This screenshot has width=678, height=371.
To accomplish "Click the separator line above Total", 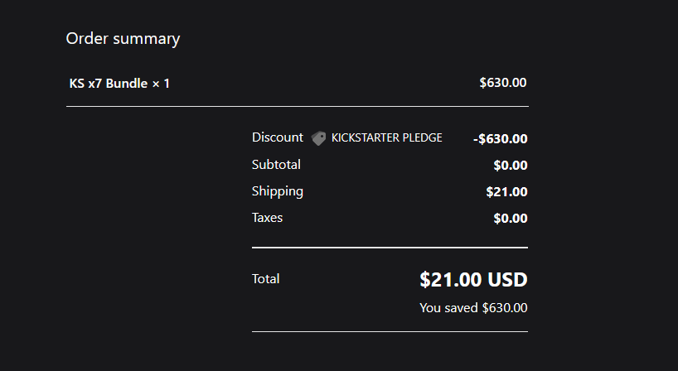I will 390,247.
